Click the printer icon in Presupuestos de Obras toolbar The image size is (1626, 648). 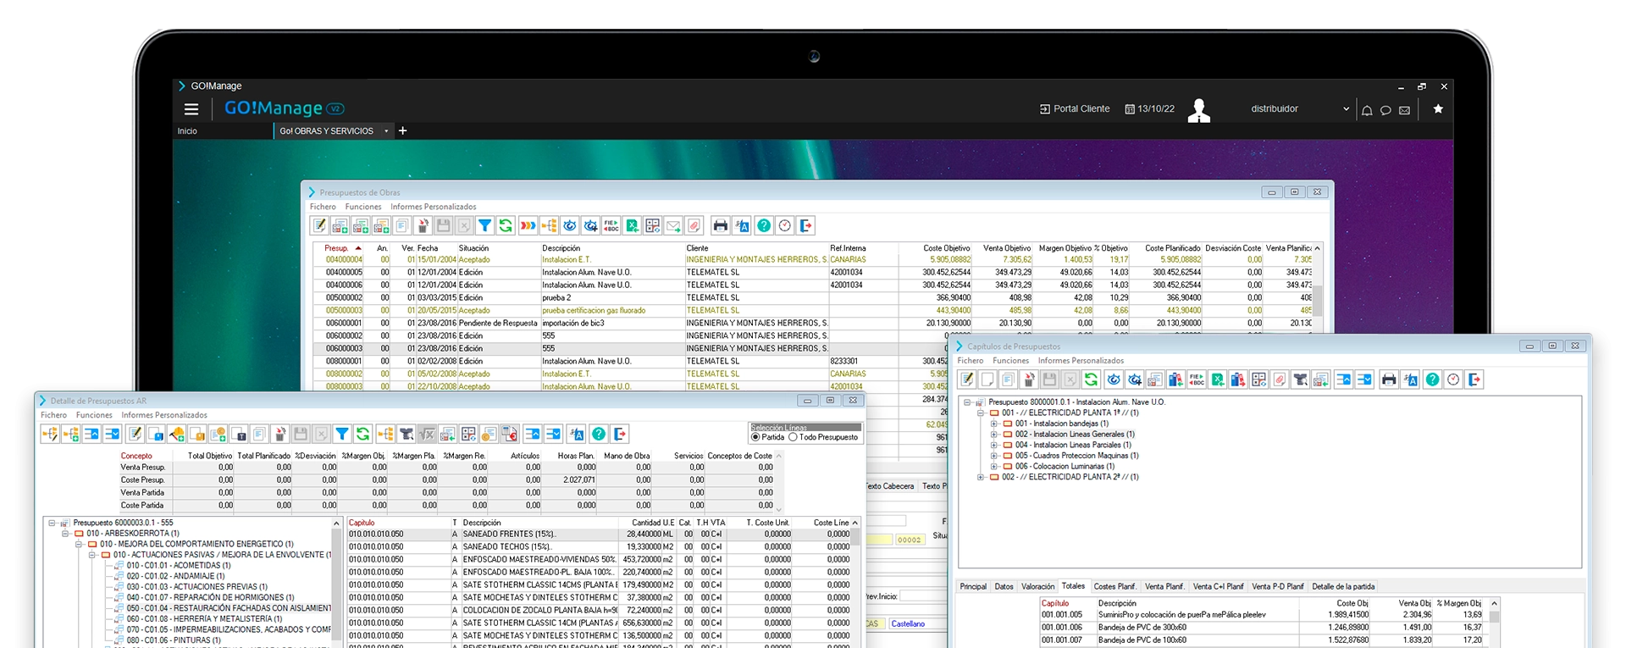click(721, 225)
